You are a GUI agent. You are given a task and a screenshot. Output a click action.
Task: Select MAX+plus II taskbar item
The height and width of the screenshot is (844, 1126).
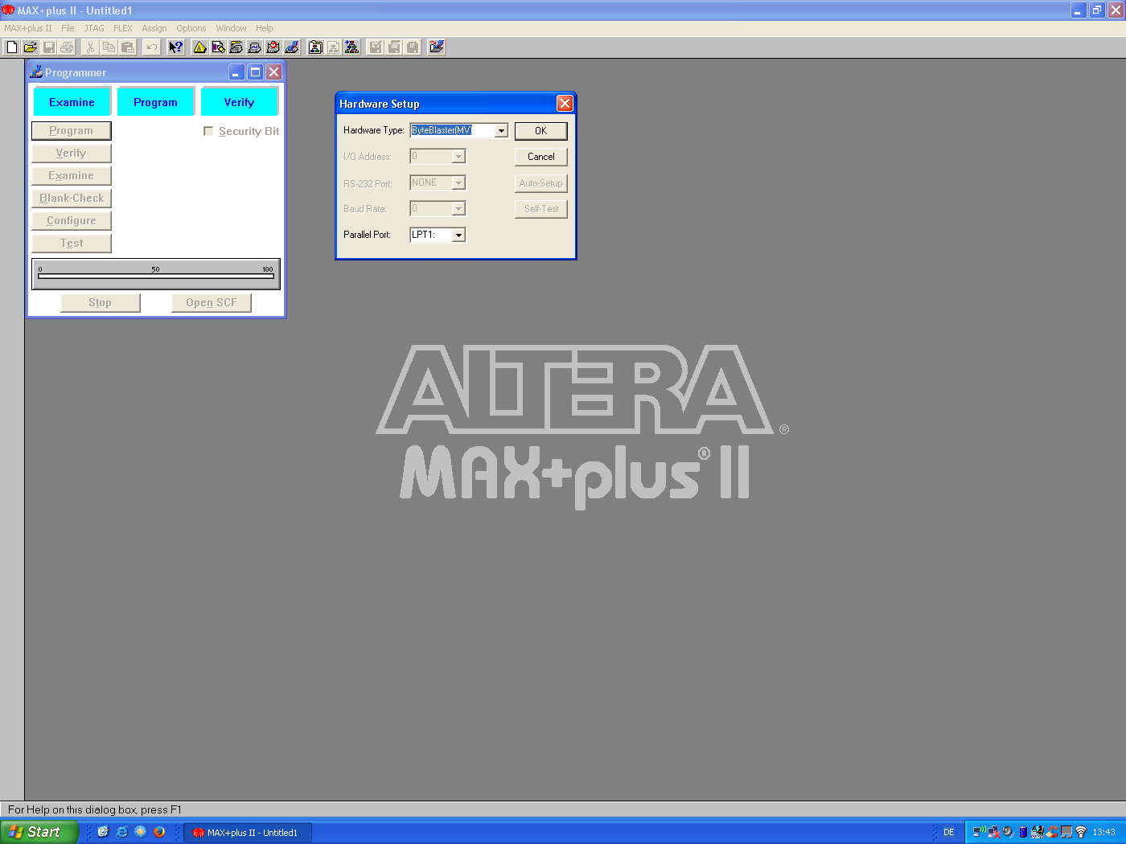pyautogui.click(x=248, y=833)
